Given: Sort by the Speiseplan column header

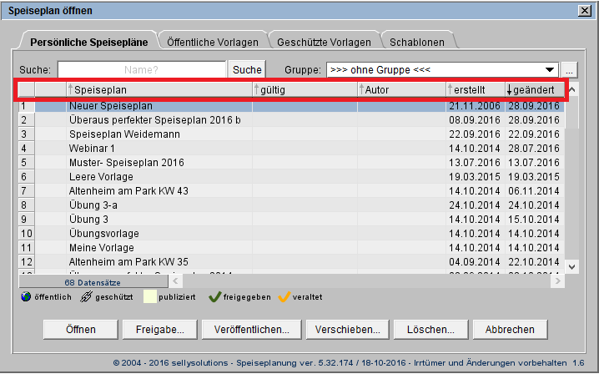Looking at the screenshot, I should [x=159, y=90].
